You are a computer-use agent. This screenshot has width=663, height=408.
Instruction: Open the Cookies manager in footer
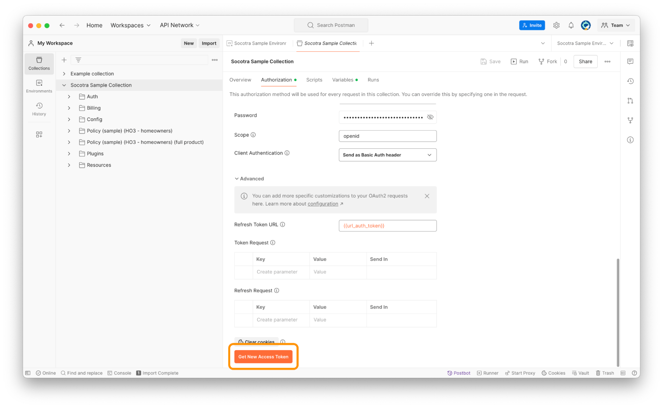[x=553, y=373]
